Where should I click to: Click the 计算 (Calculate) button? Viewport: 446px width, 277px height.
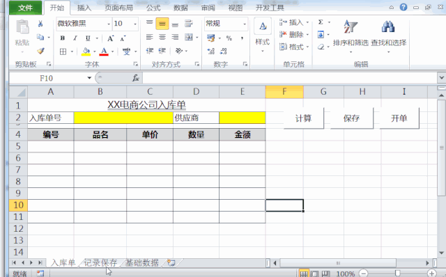[x=304, y=118]
